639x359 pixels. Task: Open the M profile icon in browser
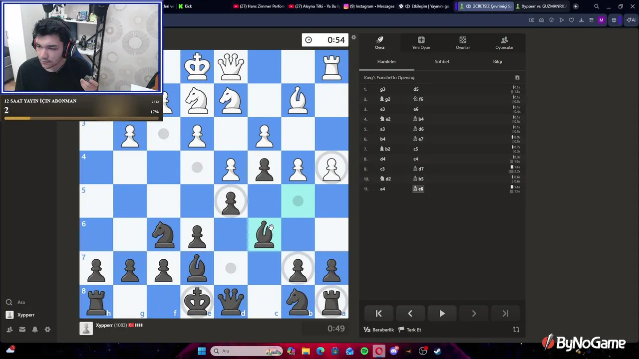601,20
